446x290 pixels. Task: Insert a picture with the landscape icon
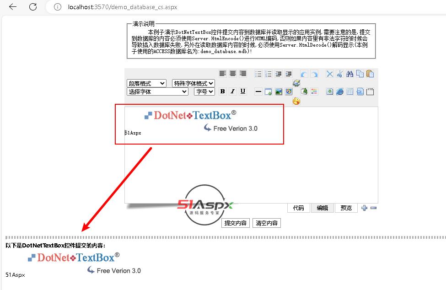tap(279, 91)
